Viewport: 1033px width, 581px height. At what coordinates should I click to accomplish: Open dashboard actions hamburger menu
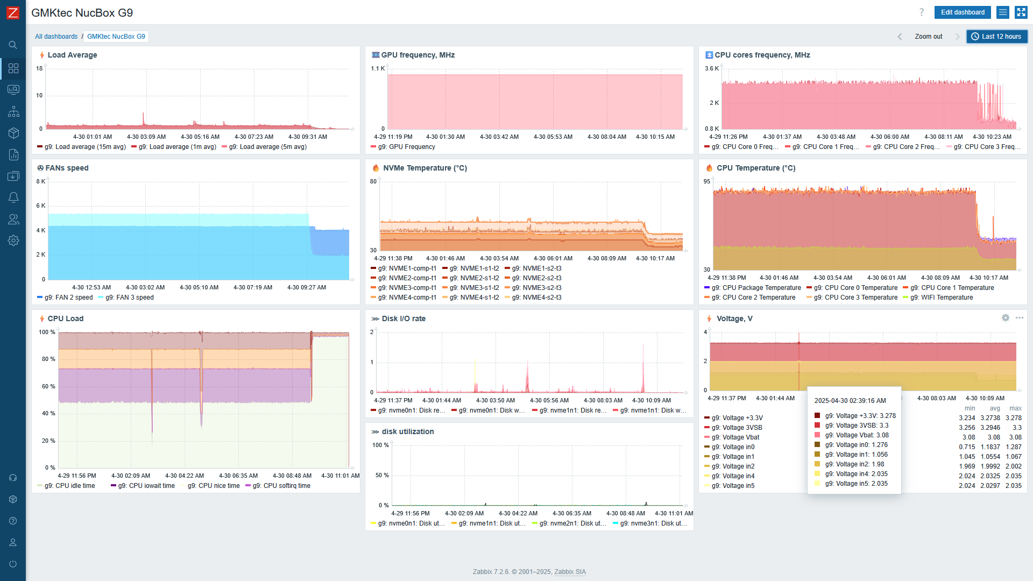1002,12
